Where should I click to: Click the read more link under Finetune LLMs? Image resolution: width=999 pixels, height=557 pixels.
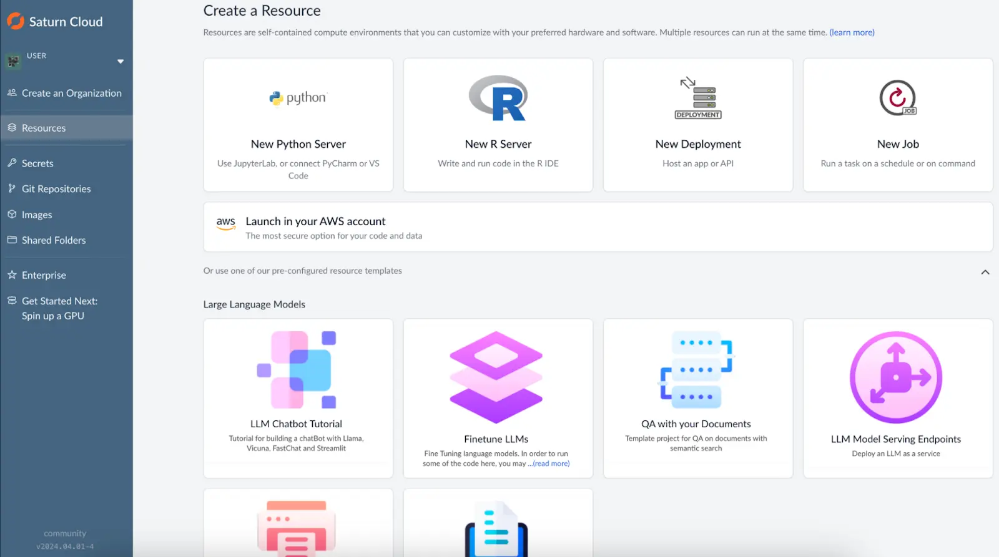551,463
